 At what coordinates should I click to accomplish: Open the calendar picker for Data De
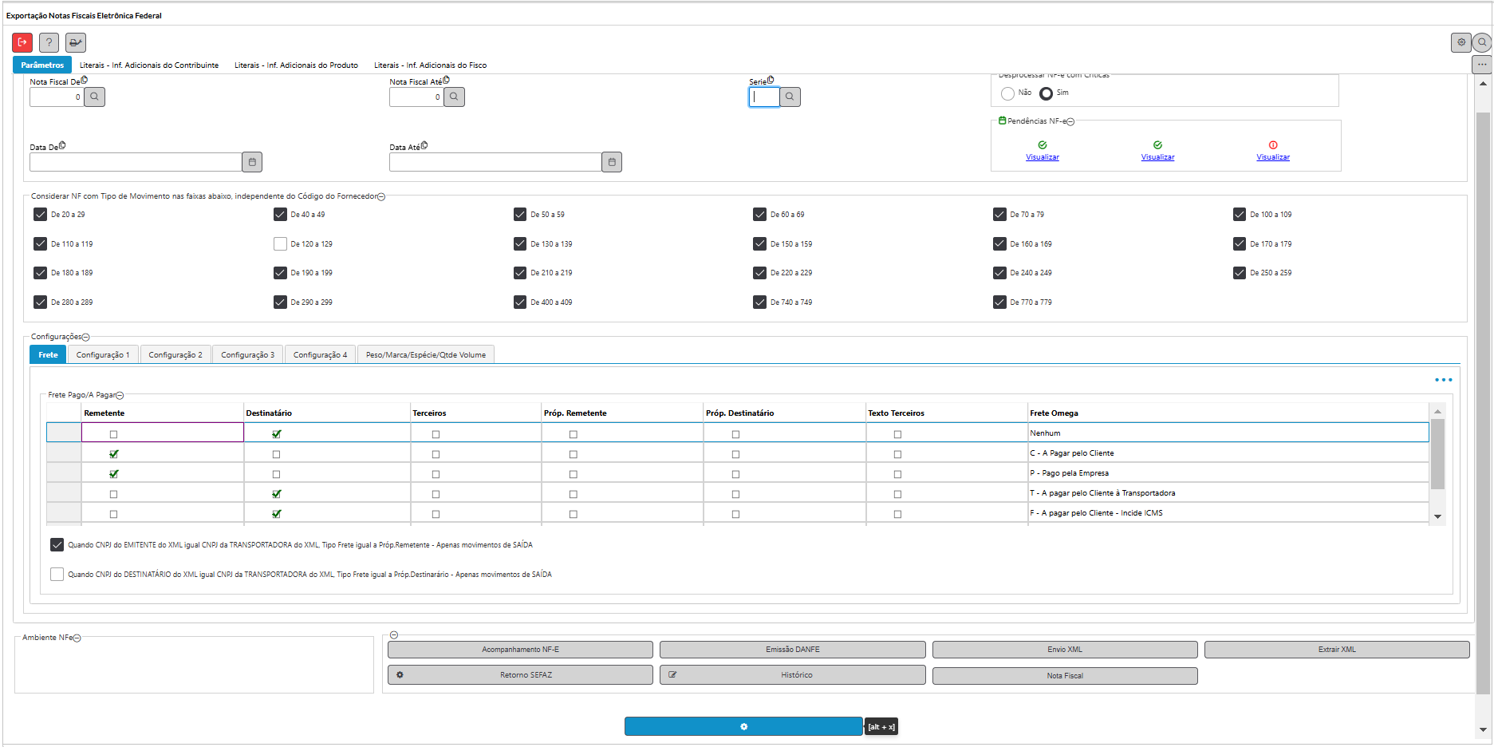(x=252, y=162)
